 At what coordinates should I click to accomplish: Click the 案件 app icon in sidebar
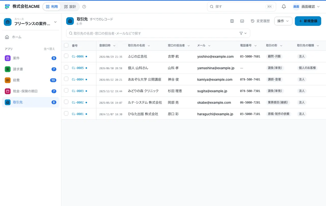8,58
